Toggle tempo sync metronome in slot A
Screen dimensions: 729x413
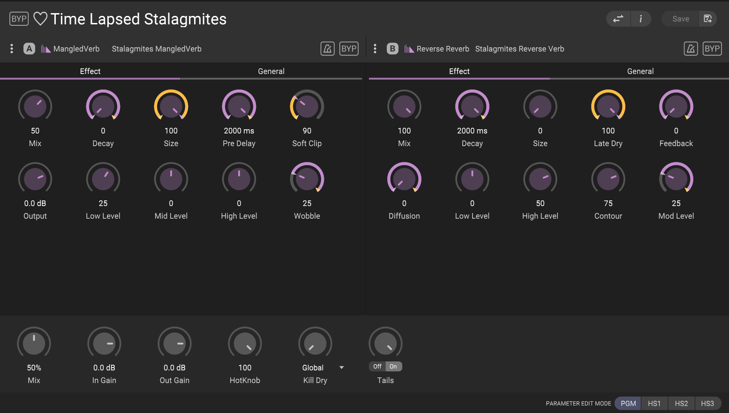[x=327, y=49]
